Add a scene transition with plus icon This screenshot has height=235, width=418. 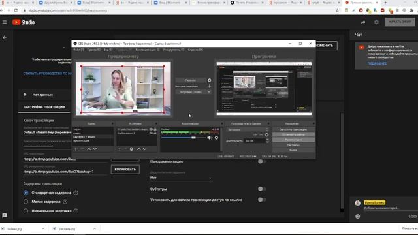(255, 135)
